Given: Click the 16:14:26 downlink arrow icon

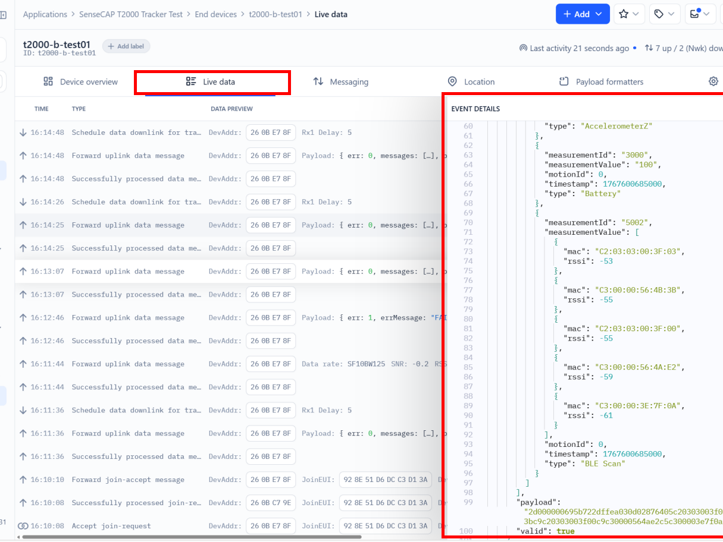Looking at the screenshot, I should point(23,202).
